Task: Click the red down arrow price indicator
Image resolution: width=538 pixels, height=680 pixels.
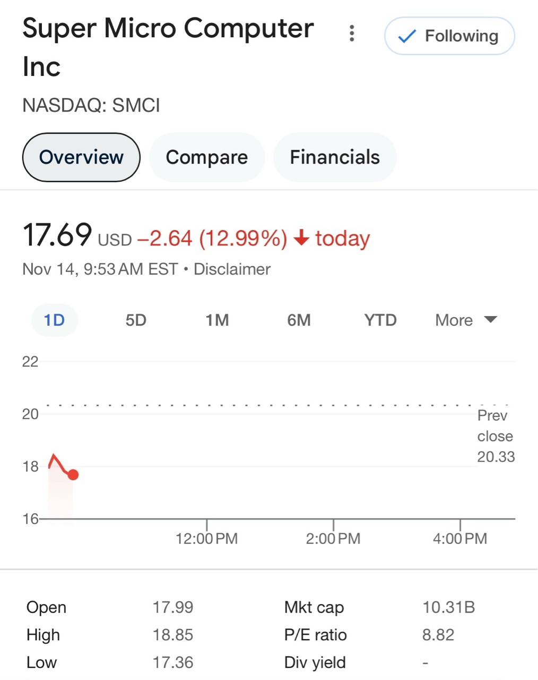Action: (301, 238)
